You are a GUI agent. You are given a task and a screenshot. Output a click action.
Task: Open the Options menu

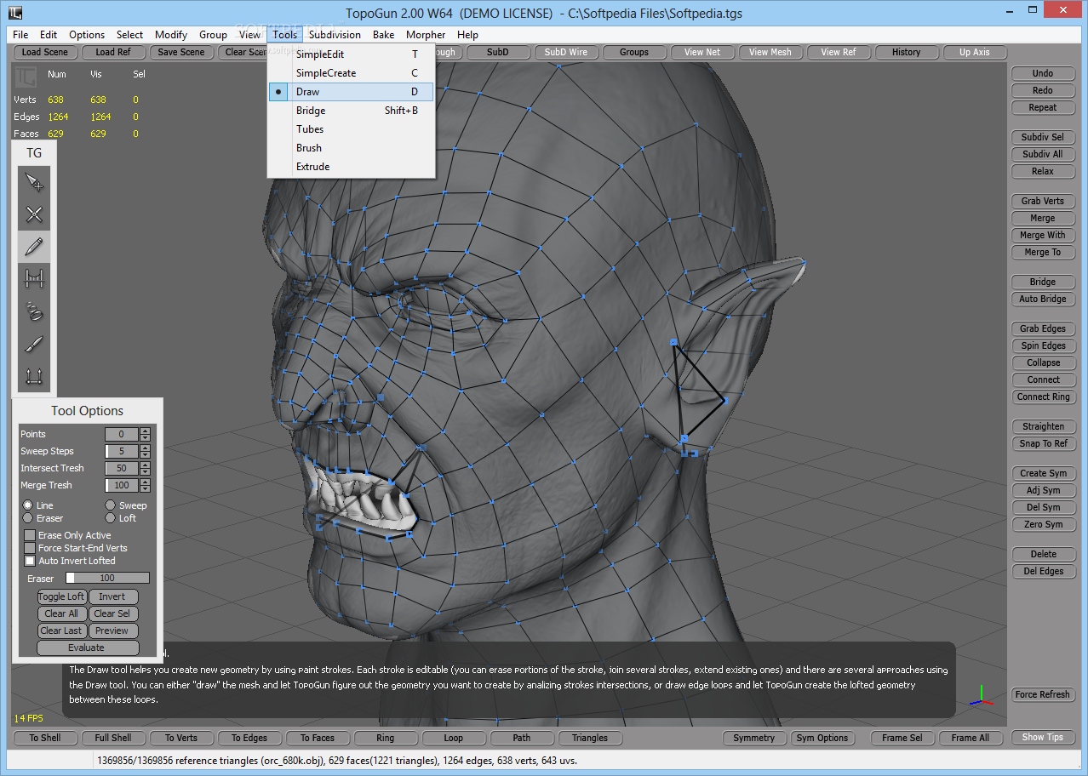coord(87,35)
